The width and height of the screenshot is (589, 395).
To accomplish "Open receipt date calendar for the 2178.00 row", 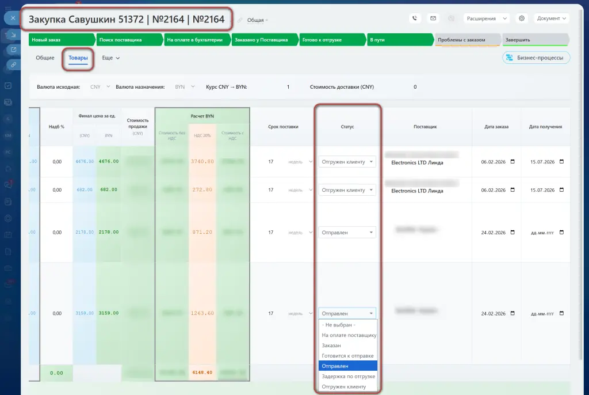I will point(561,233).
